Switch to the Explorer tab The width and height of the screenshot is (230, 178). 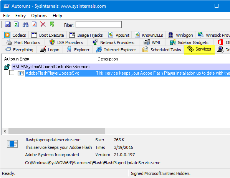78,50
